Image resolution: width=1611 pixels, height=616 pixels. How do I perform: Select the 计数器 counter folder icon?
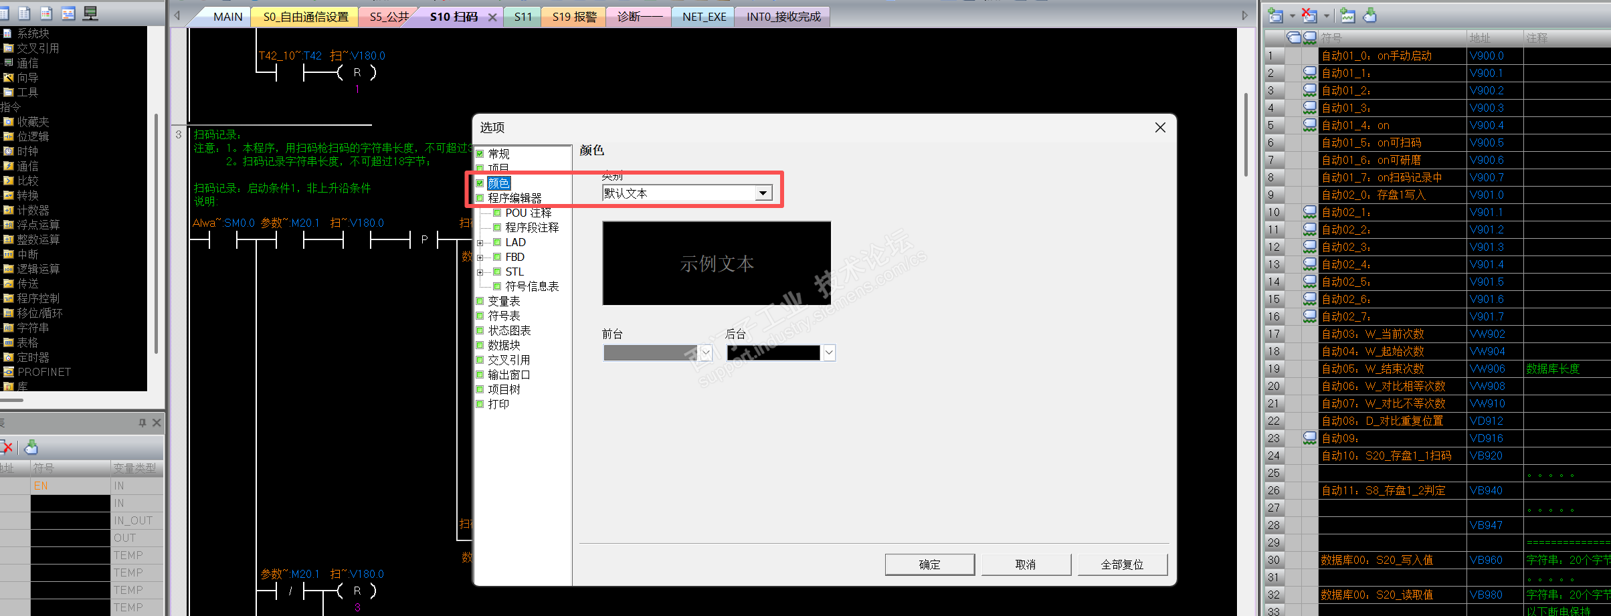click(x=8, y=210)
